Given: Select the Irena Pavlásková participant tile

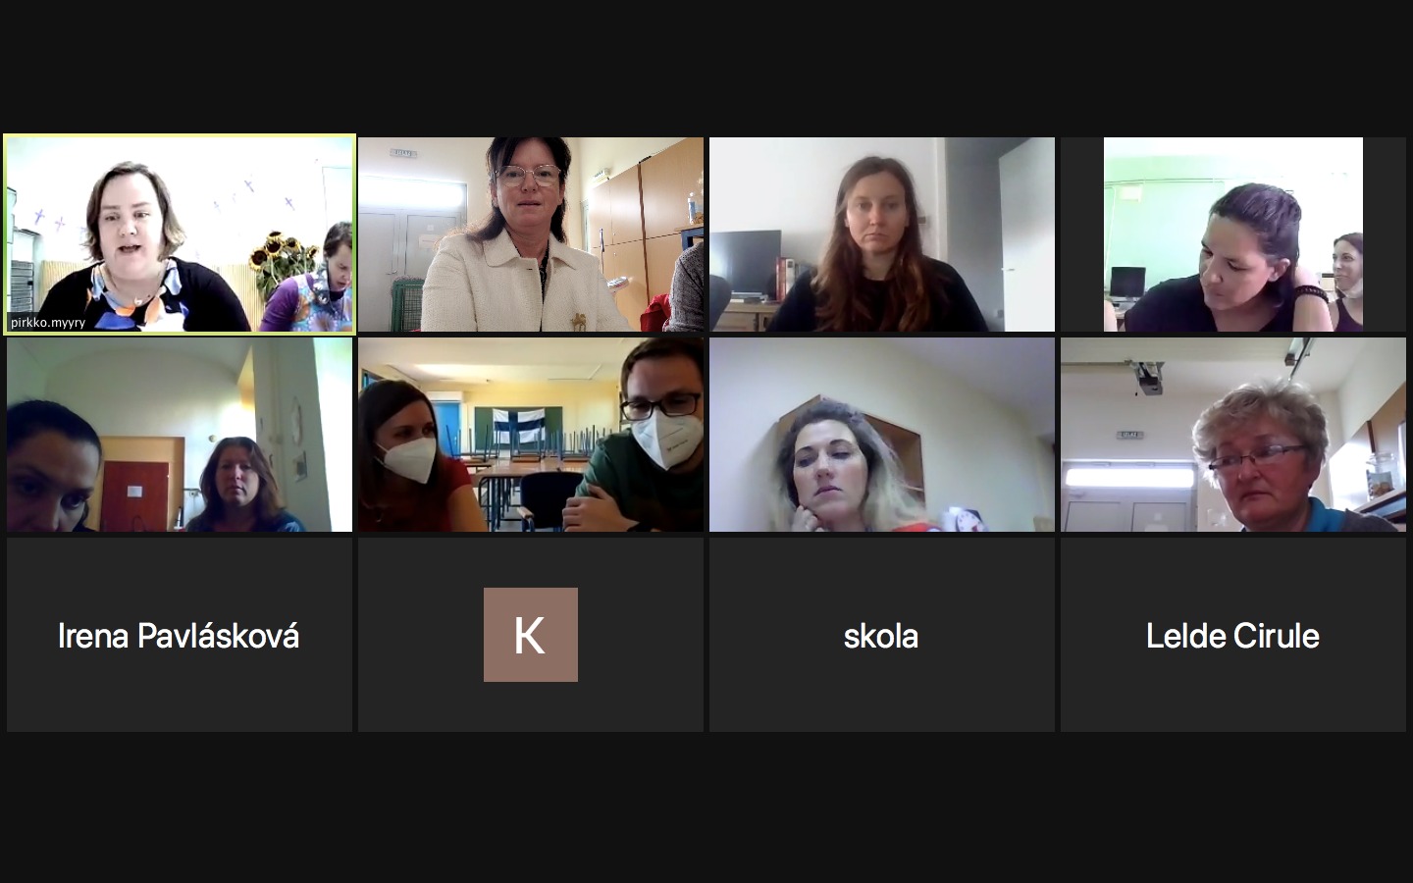Looking at the screenshot, I should [x=180, y=635].
